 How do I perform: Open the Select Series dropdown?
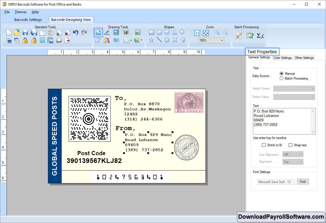tap(294, 89)
